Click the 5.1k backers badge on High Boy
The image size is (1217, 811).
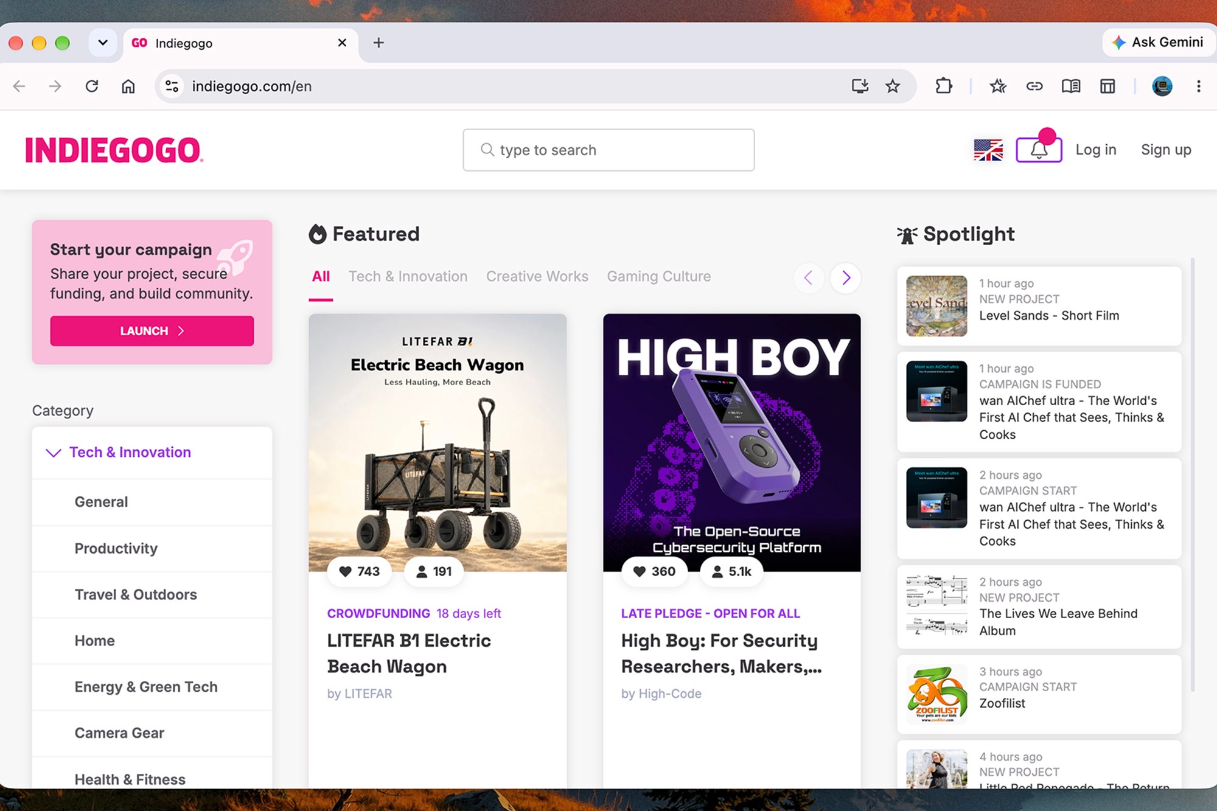(731, 571)
